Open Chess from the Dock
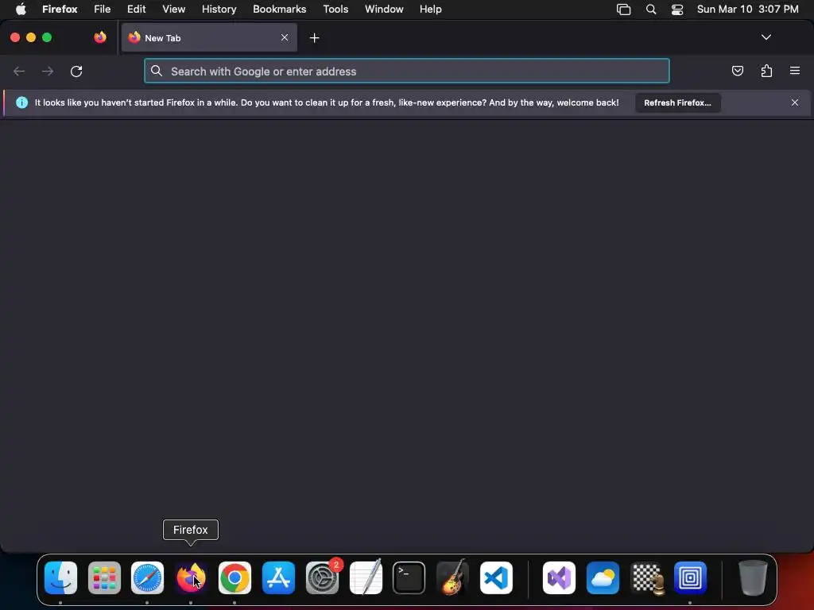The height and width of the screenshot is (610, 814). click(646, 577)
